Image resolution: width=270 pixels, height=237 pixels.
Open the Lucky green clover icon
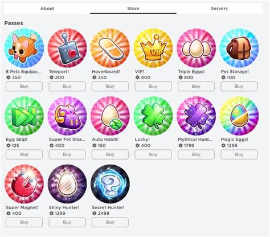pos(153,116)
